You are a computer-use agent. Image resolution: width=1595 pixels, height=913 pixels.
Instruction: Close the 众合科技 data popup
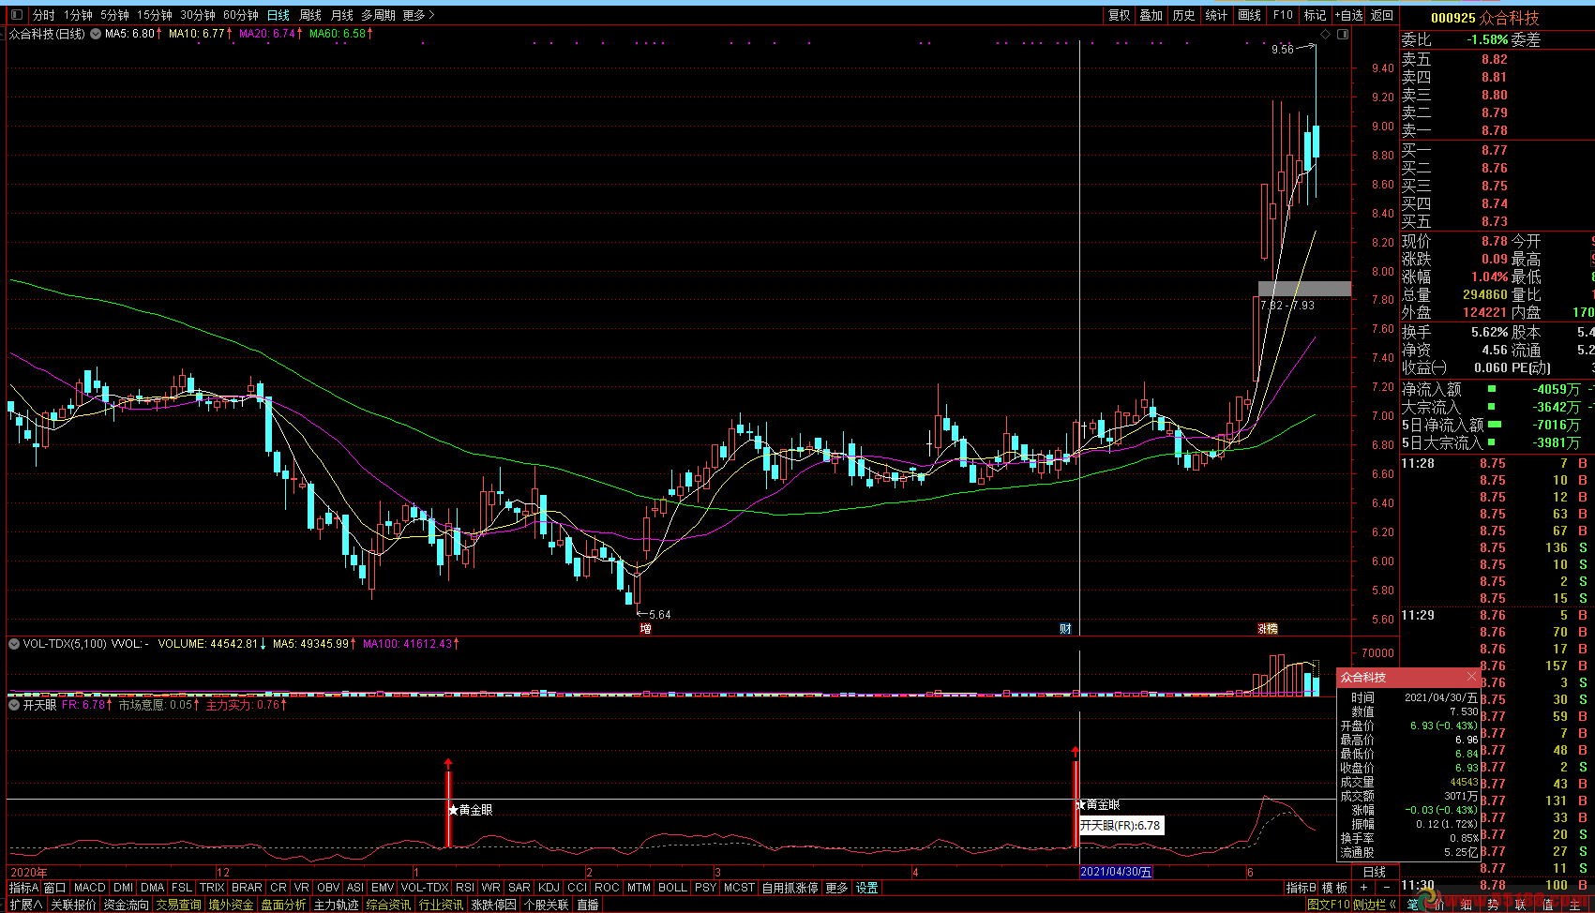point(1471,677)
